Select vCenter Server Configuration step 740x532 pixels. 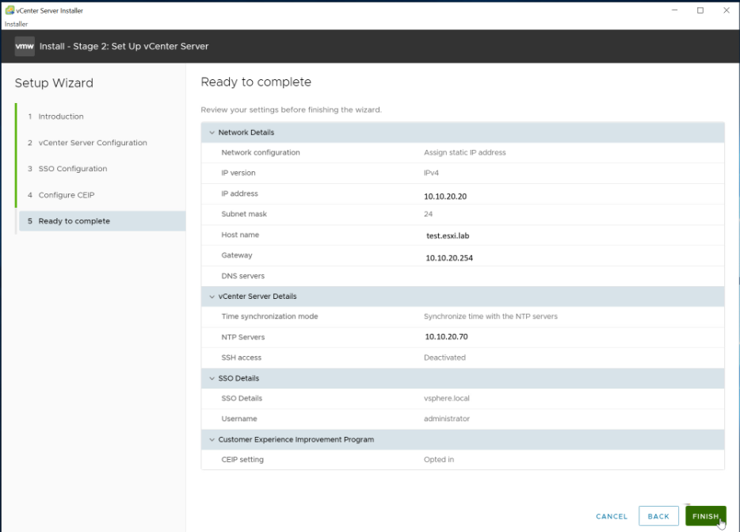click(x=92, y=143)
